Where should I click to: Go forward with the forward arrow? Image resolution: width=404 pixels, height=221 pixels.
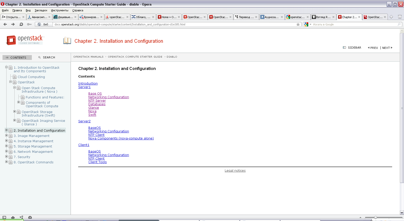point(13,24)
